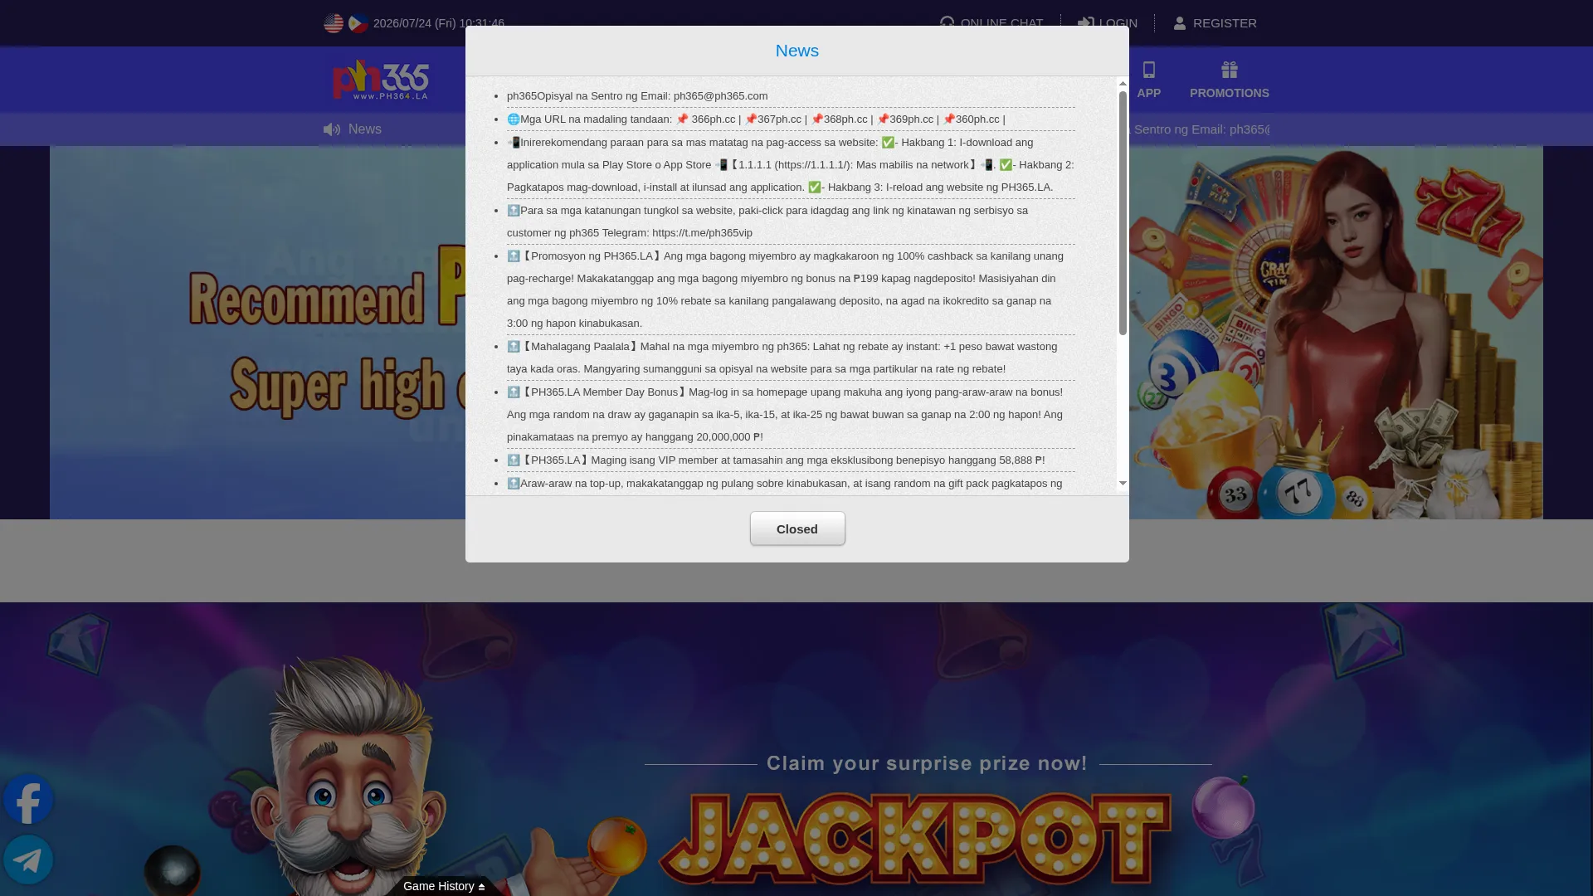The width and height of the screenshot is (1593, 896).
Task: Click the News speaker icon
Action: click(332, 129)
